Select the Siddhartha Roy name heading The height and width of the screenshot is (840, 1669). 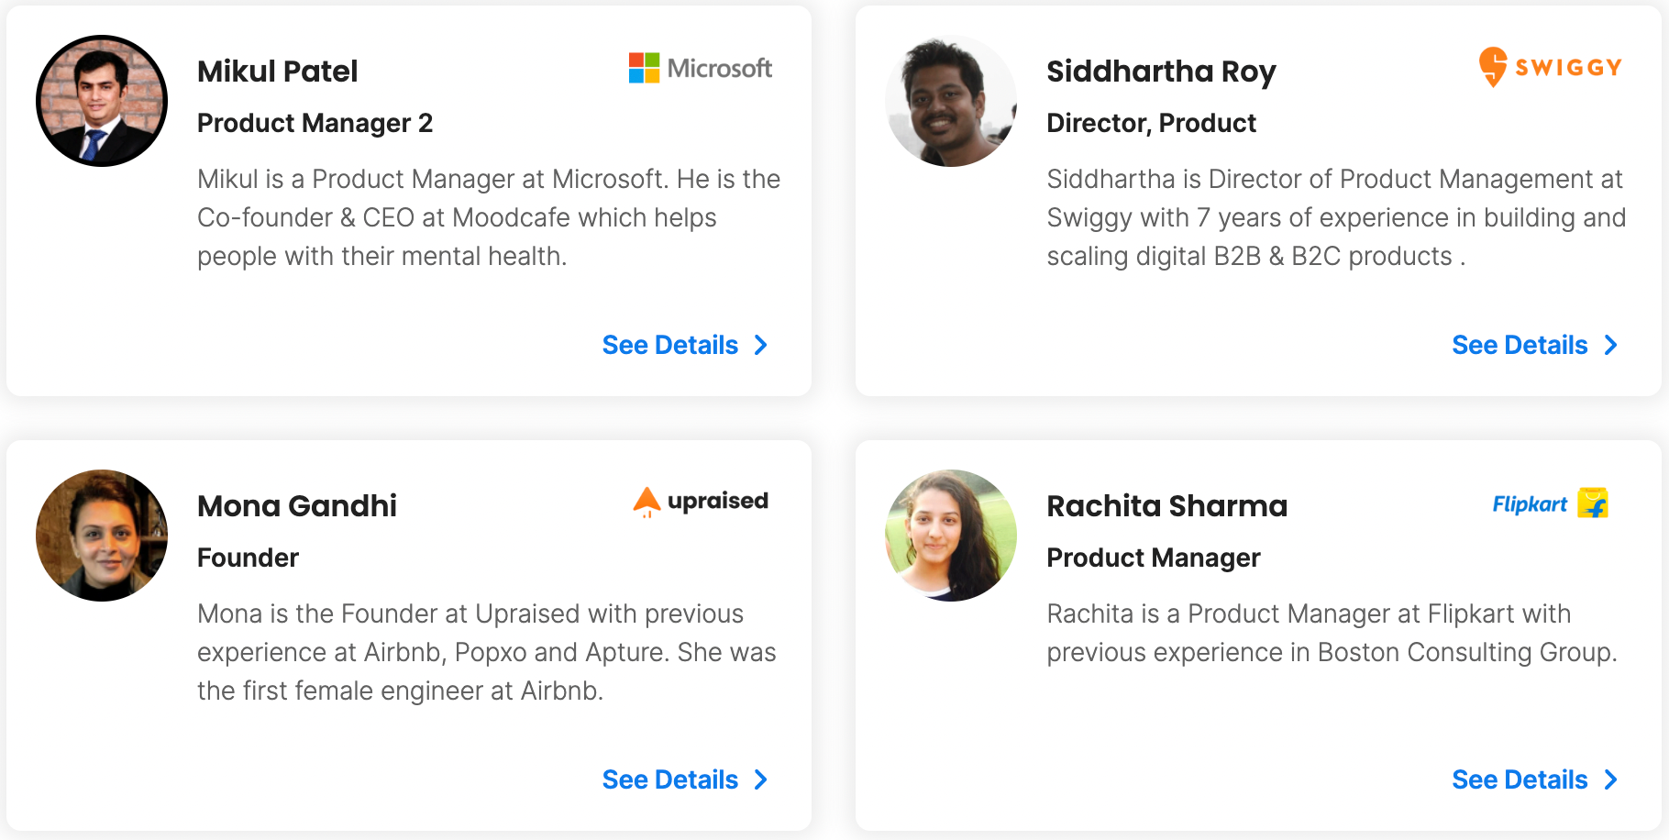tap(1161, 72)
